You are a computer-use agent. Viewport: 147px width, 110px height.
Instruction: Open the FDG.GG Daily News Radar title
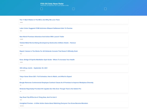click(52, 4)
